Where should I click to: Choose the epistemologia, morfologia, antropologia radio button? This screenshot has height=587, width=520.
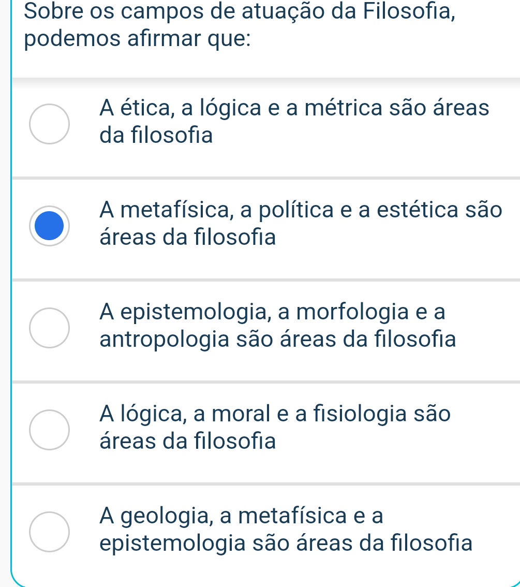48,327
